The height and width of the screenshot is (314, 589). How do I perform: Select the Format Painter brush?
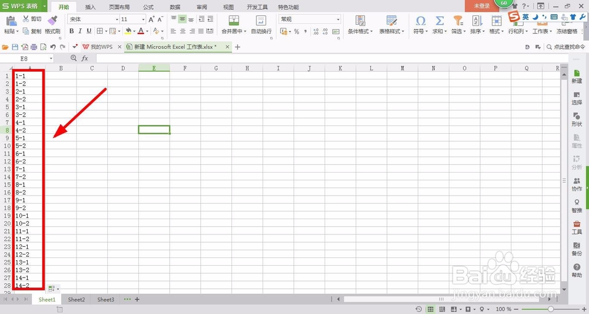point(52,20)
